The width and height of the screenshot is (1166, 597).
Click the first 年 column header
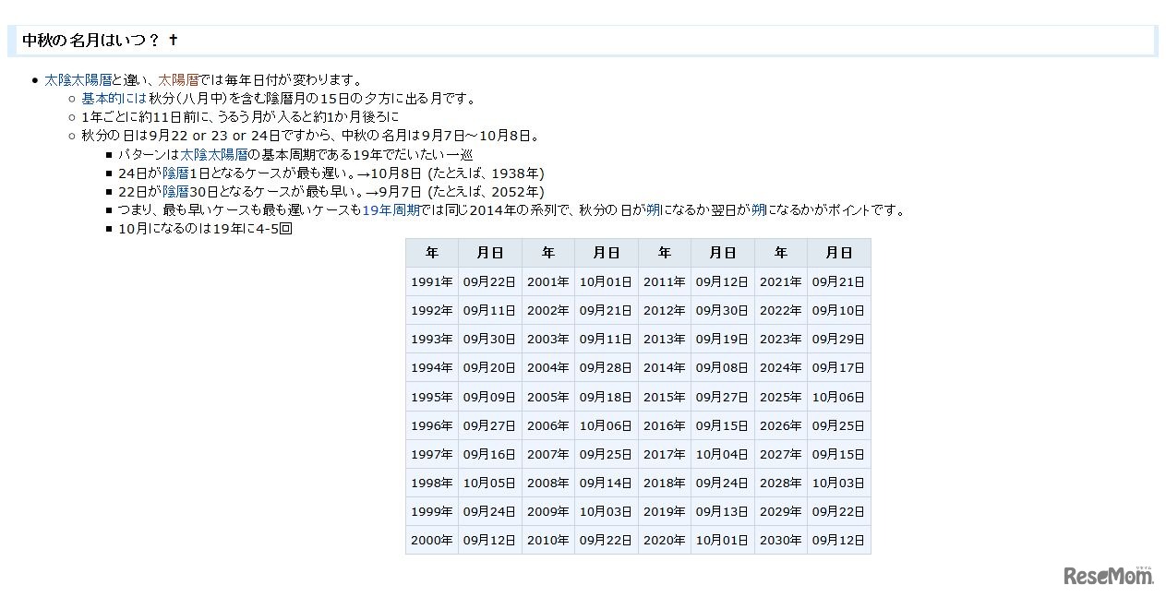(431, 252)
